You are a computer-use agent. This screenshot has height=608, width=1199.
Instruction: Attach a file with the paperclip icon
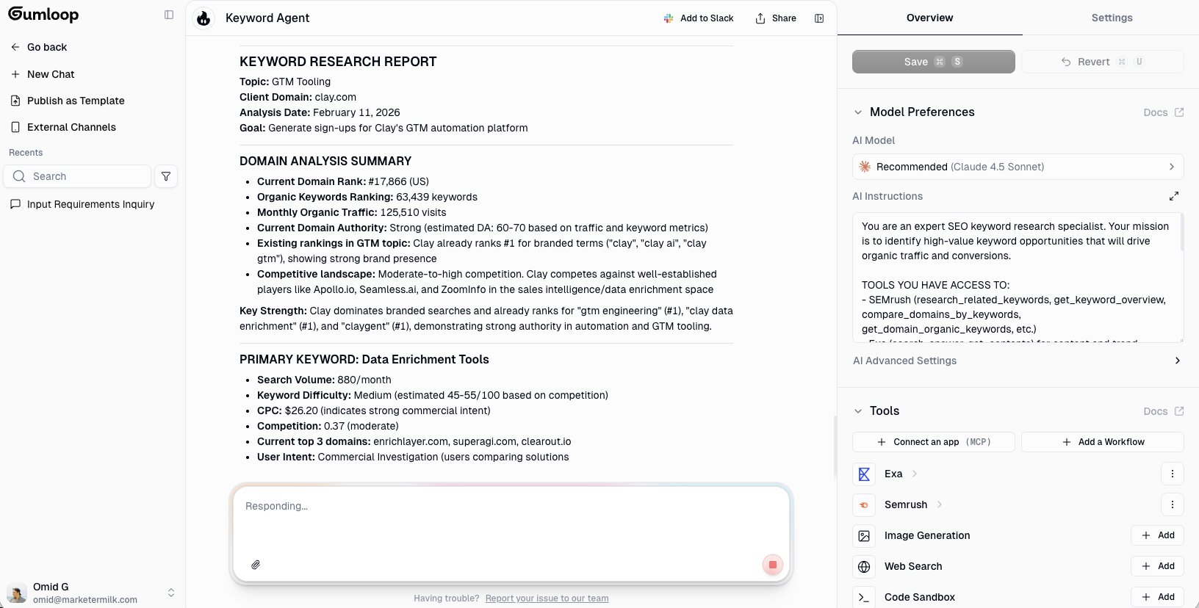[256, 565]
